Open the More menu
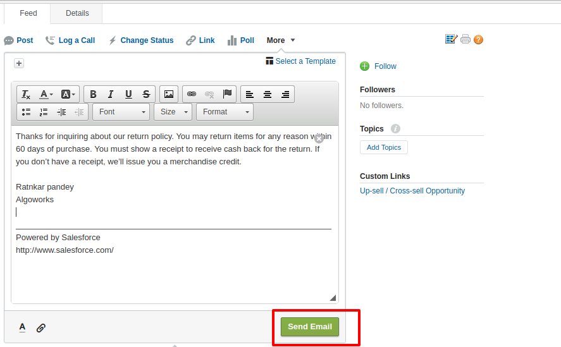 click(x=281, y=40)
